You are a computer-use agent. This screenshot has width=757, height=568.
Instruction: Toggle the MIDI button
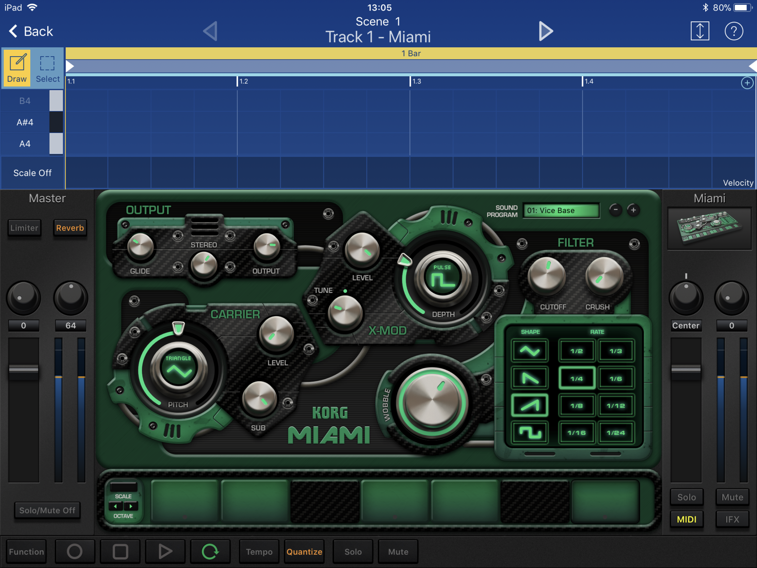click(x=687, y=519)
